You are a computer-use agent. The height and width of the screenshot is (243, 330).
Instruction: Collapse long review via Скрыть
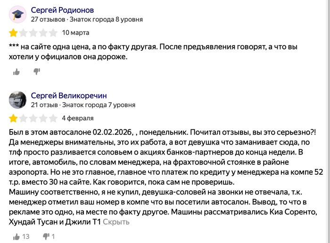pos(116,222)
